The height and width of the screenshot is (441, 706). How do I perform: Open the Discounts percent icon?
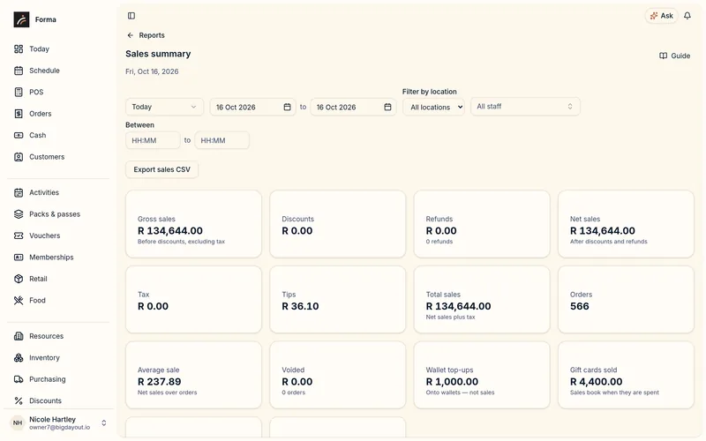tap(19, 401)
